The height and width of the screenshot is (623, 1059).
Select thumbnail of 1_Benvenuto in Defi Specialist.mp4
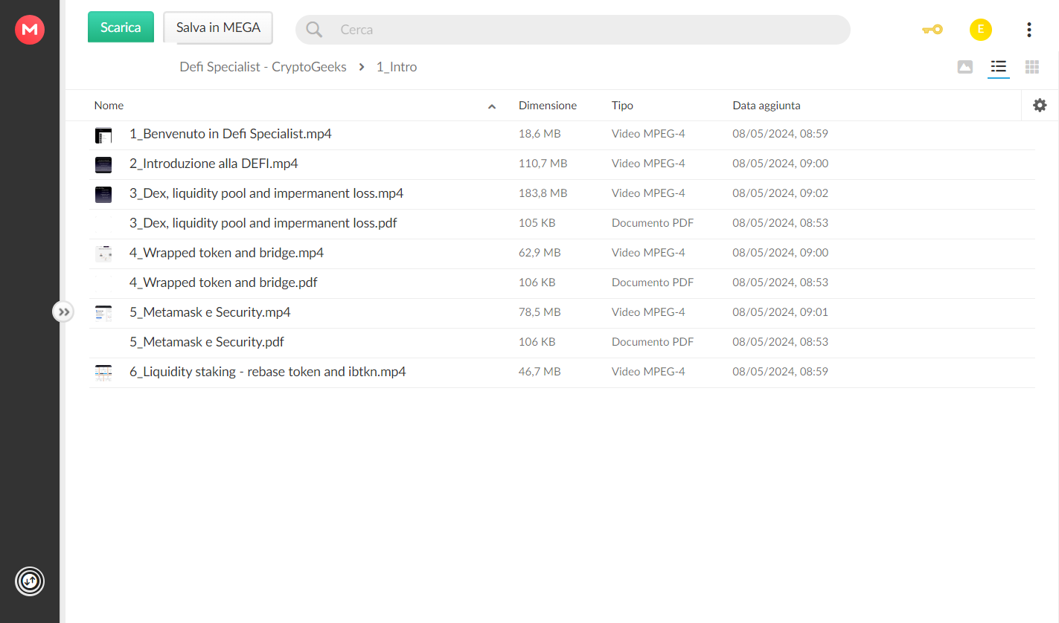[x=103, y=135]
